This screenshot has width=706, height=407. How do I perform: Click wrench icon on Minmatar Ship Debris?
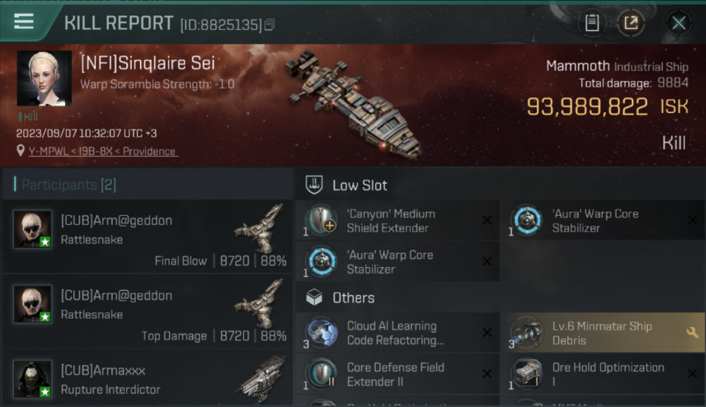click(692, 332)
